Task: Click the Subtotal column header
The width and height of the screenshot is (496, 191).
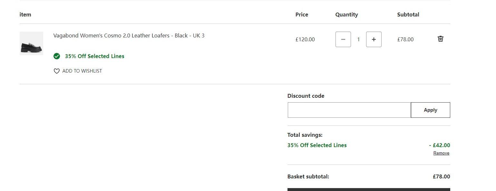Action: click(408, 15)
